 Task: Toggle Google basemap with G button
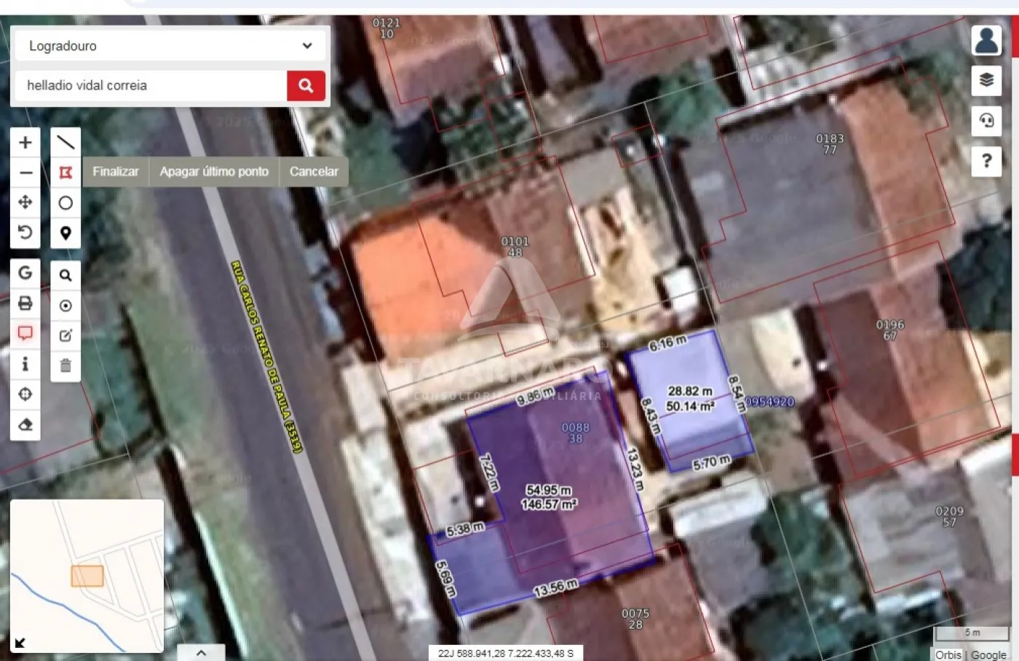click(25, 273)
